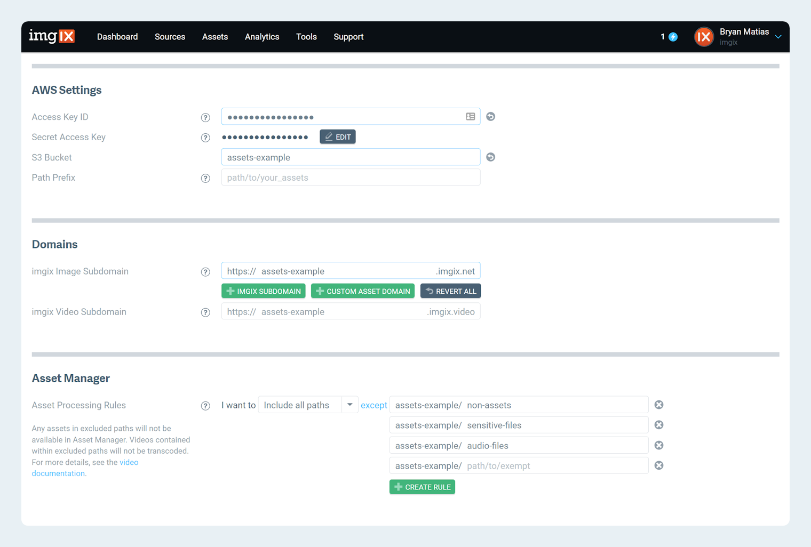Click REVERT ALL domains button

point(451,291)
